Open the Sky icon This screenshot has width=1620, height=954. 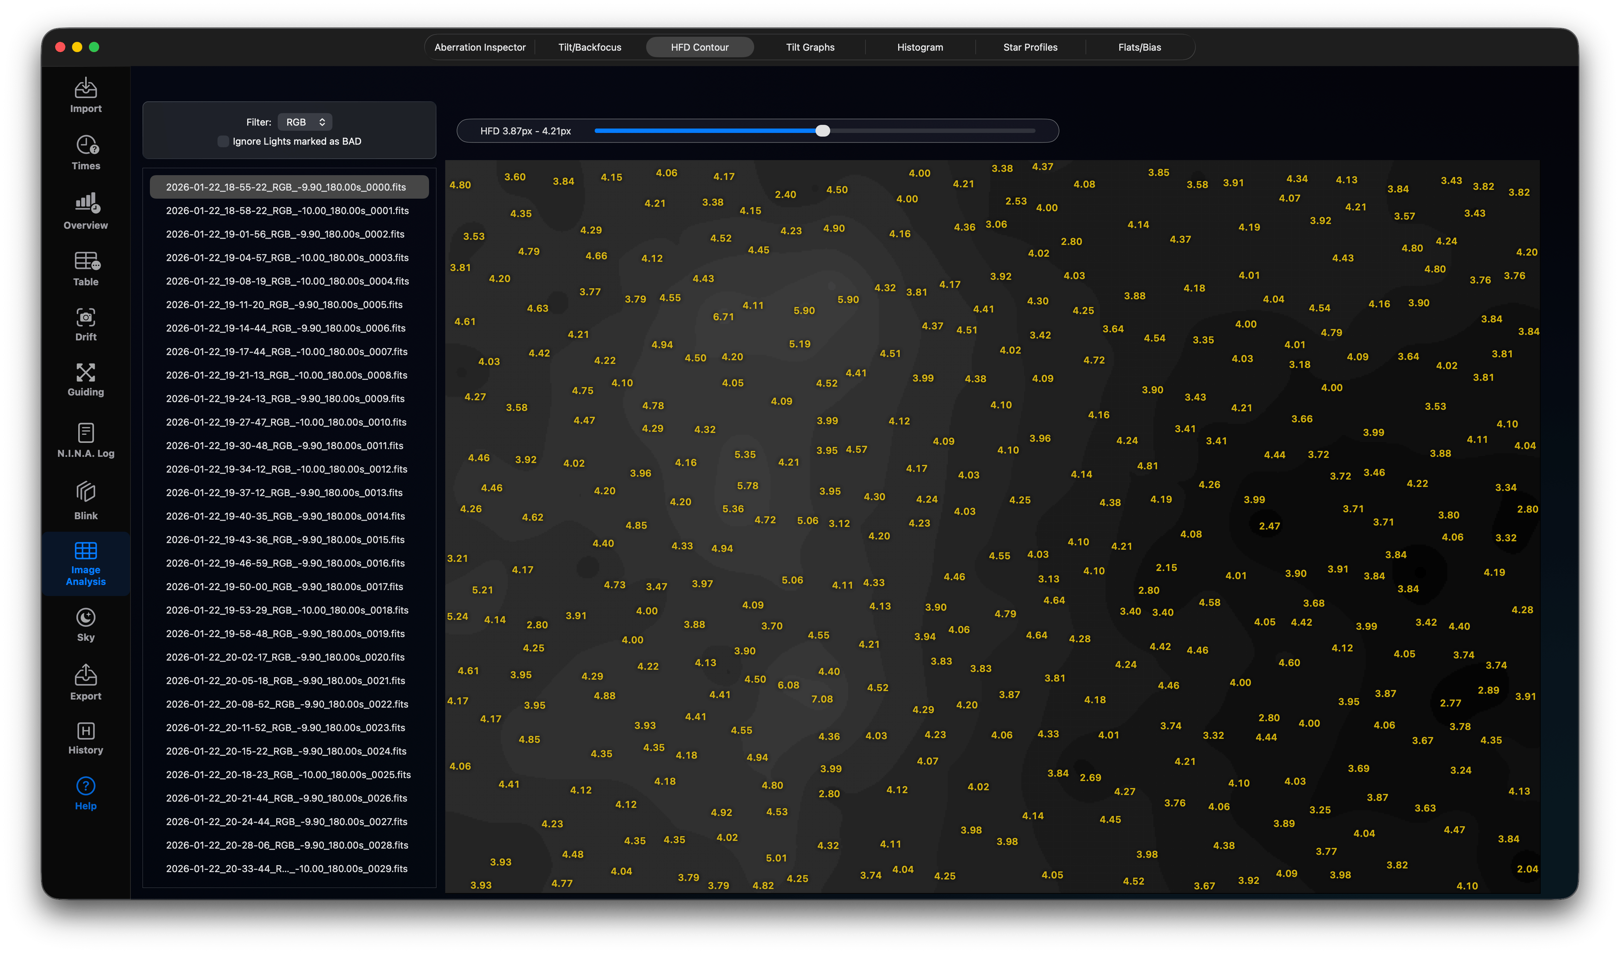click(86, 617)
